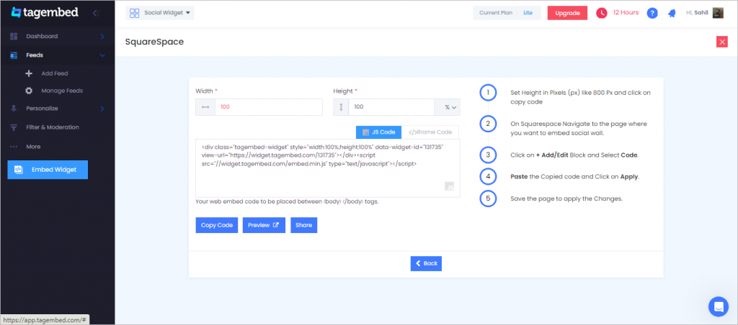Image resolution: width=738 pixels, height=325 pixels.
Task: Close SquareSpace panel with red X
Action: pyautogui.click(x=722, y=42)
